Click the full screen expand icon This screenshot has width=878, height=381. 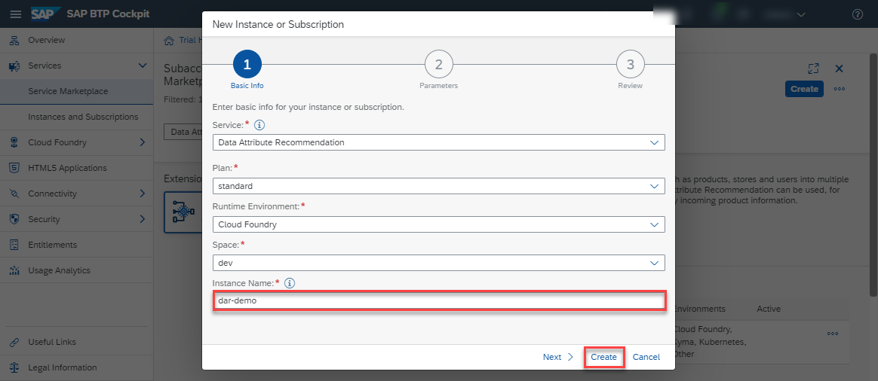point(814,69)
